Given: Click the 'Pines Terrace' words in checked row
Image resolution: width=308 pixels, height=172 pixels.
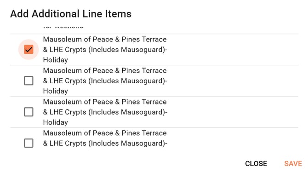Looking at the screenshot, I should 144,39.
